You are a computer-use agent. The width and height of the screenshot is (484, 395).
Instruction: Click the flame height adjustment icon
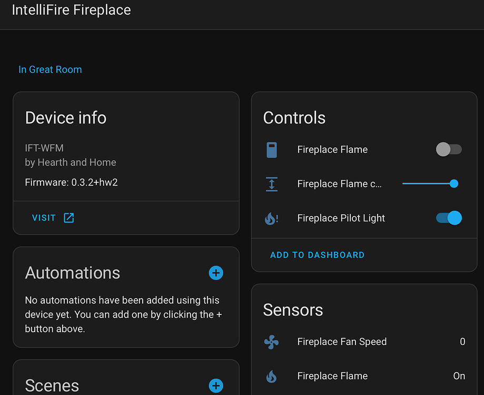[271, 184]
